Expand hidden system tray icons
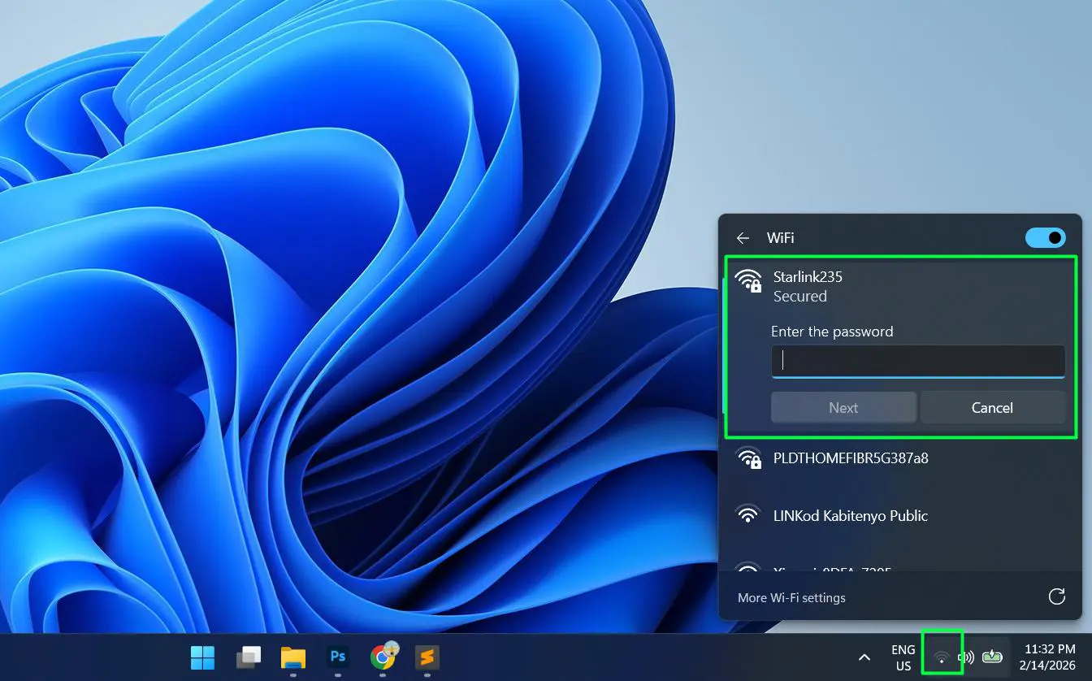 tap(864, 657)
